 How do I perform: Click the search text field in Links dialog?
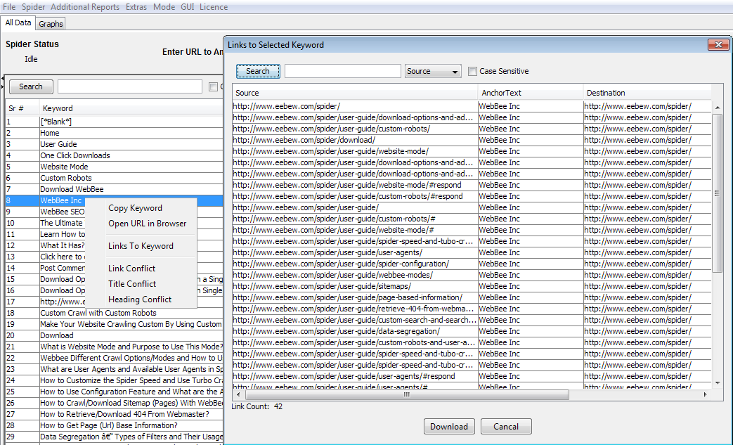[x=343, y=71]
